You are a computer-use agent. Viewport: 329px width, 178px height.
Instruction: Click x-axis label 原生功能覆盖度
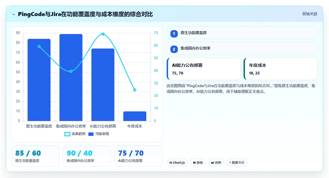click(39, 126)
